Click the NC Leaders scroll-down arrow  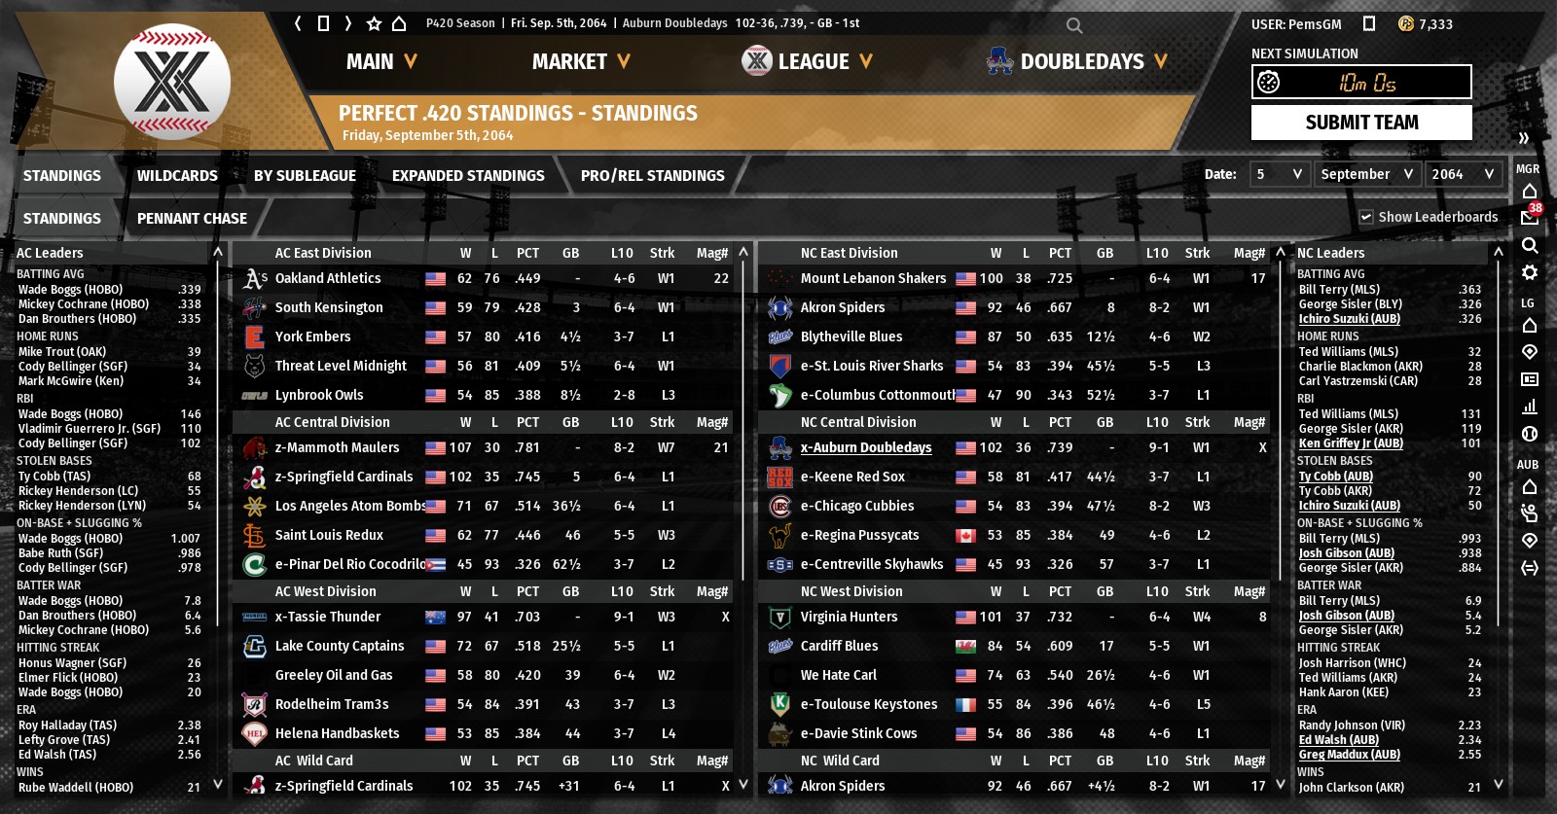1499,784
